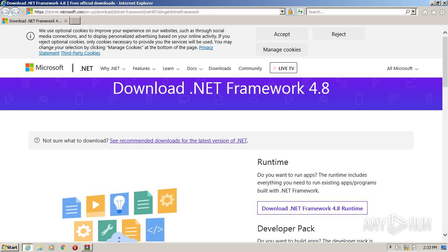Click the question mark help icon
This screenshot has width=448, height=252.
tap(37, 140)
